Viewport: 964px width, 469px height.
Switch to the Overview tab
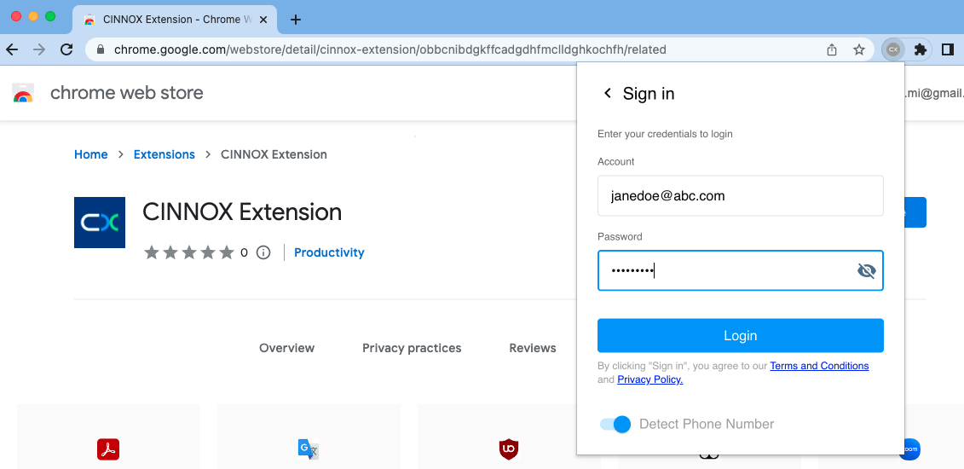pos(286,348)
